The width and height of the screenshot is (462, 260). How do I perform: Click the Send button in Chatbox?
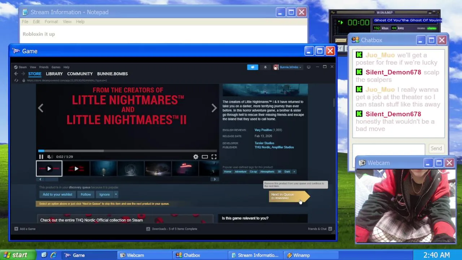click(436, 148)
